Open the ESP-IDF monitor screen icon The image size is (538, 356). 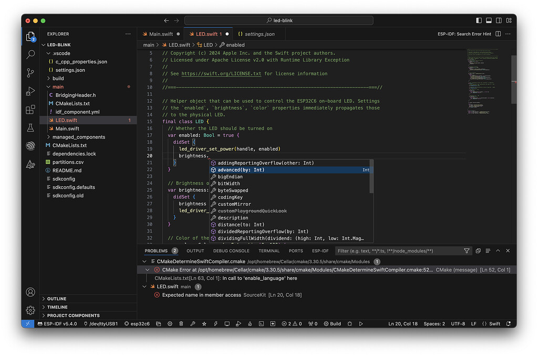(x=226, y=323)
